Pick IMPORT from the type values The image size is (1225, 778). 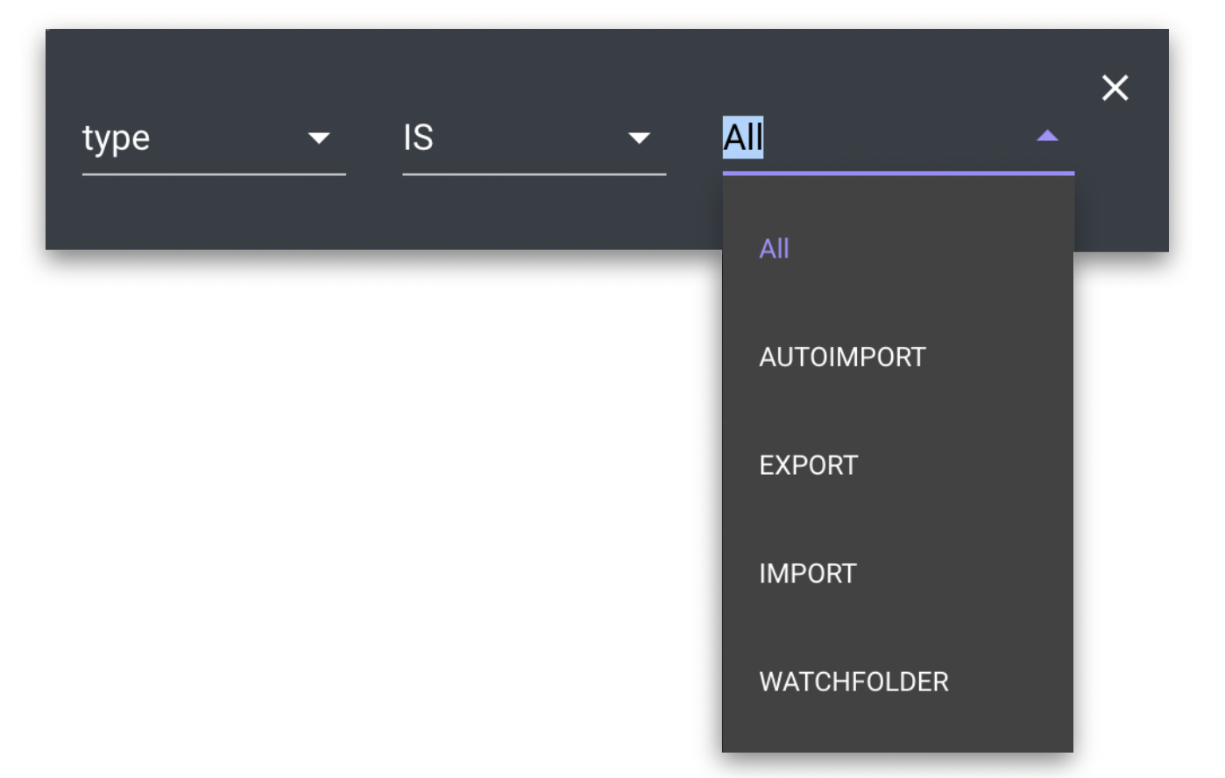point(807,574)
